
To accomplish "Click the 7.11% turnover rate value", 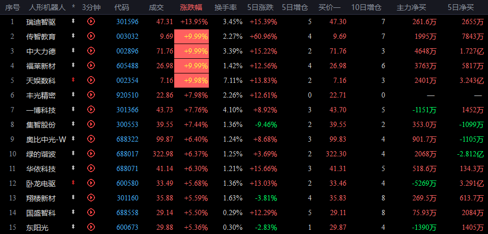I will click(233, 81).
